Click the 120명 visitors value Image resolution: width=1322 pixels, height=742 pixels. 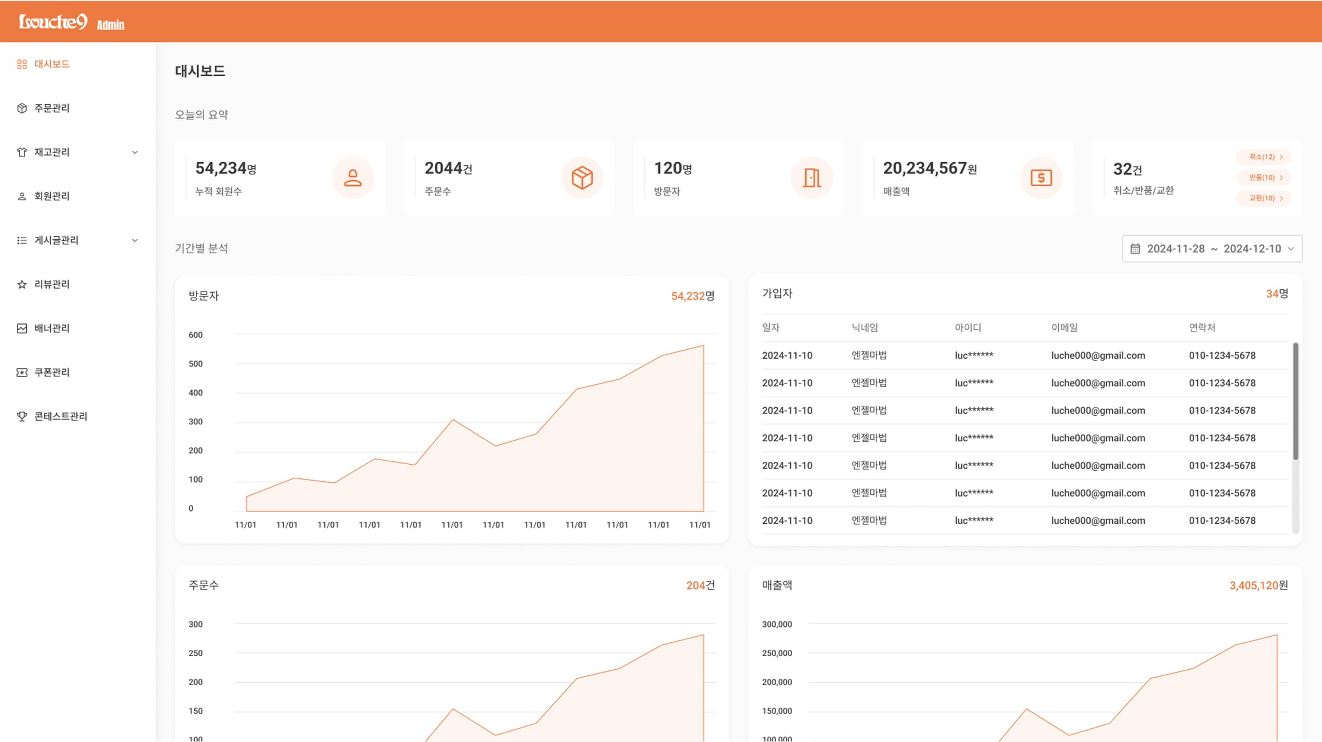click(x=672, y=169)
